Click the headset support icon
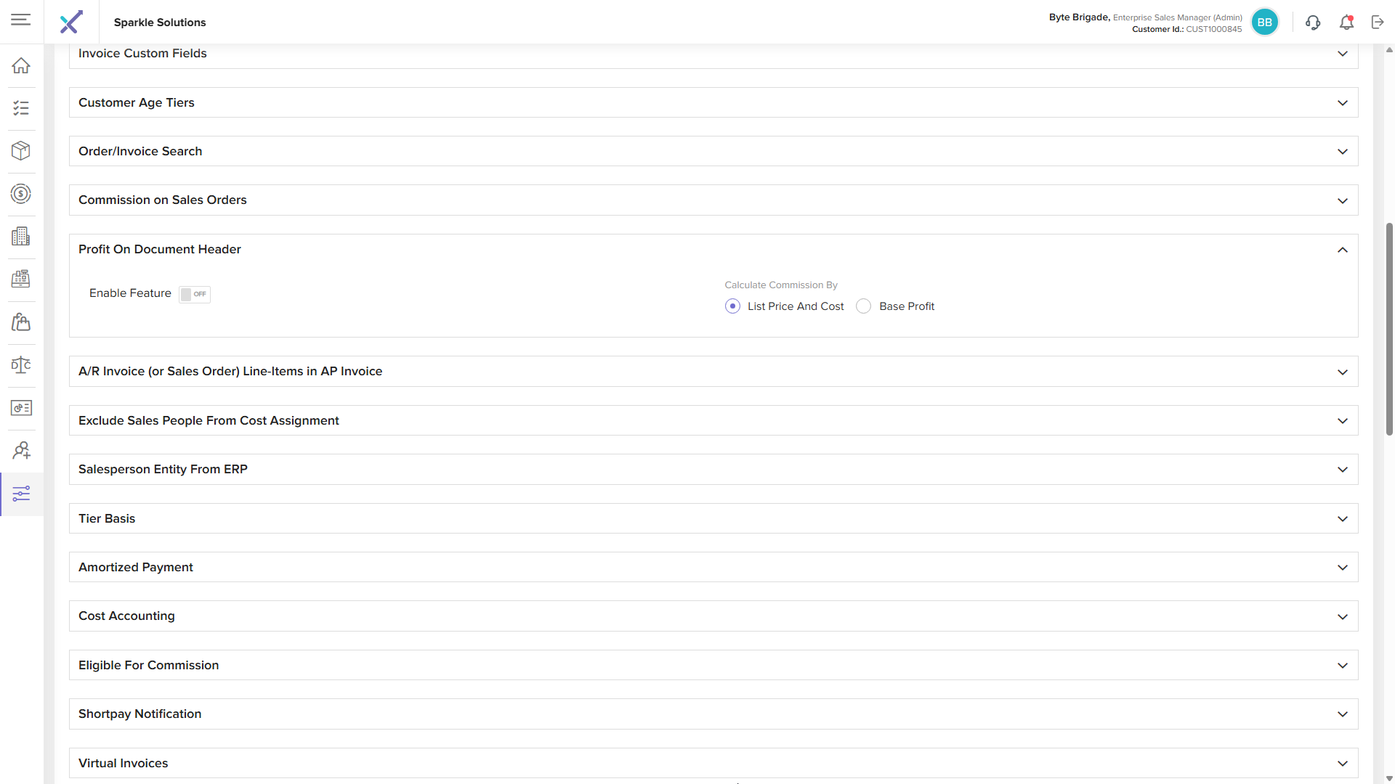The height and width of the screenshot is (784, 1395). [x=1313, y=23]
